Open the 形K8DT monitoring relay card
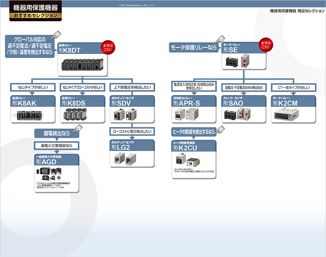This screenshot has height=257, width=326. 82,60
